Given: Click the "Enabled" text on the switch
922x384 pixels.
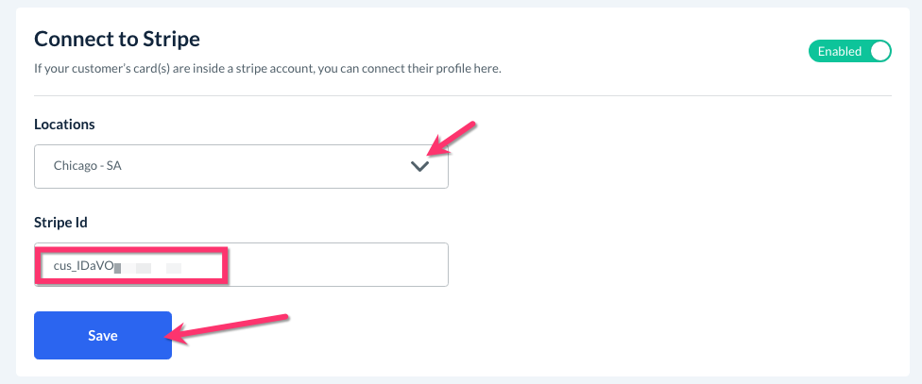Looking at the screenshot, I should (839, 51).
